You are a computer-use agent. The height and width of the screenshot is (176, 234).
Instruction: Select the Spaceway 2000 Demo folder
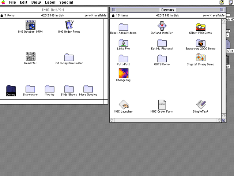click(201, 43)
